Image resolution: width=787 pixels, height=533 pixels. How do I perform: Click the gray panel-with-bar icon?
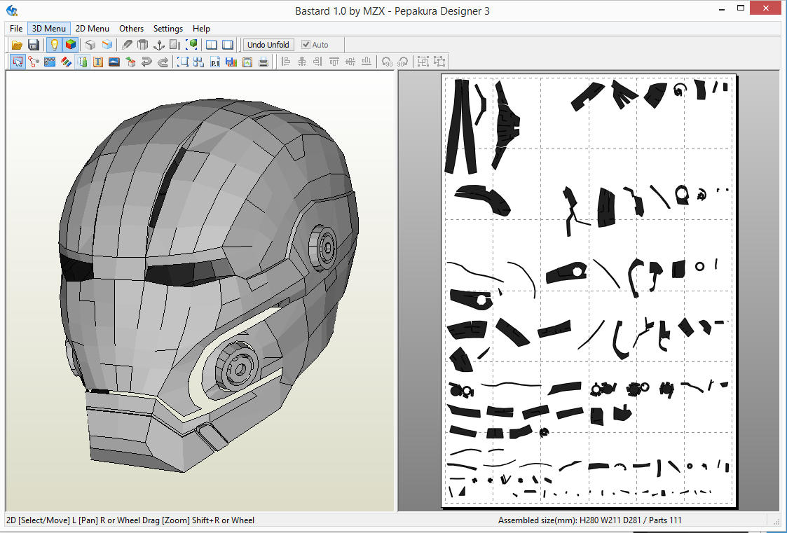tap(175, 45)
